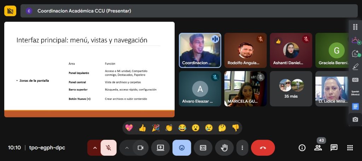Open the activities grid icon

coord(350,148)
